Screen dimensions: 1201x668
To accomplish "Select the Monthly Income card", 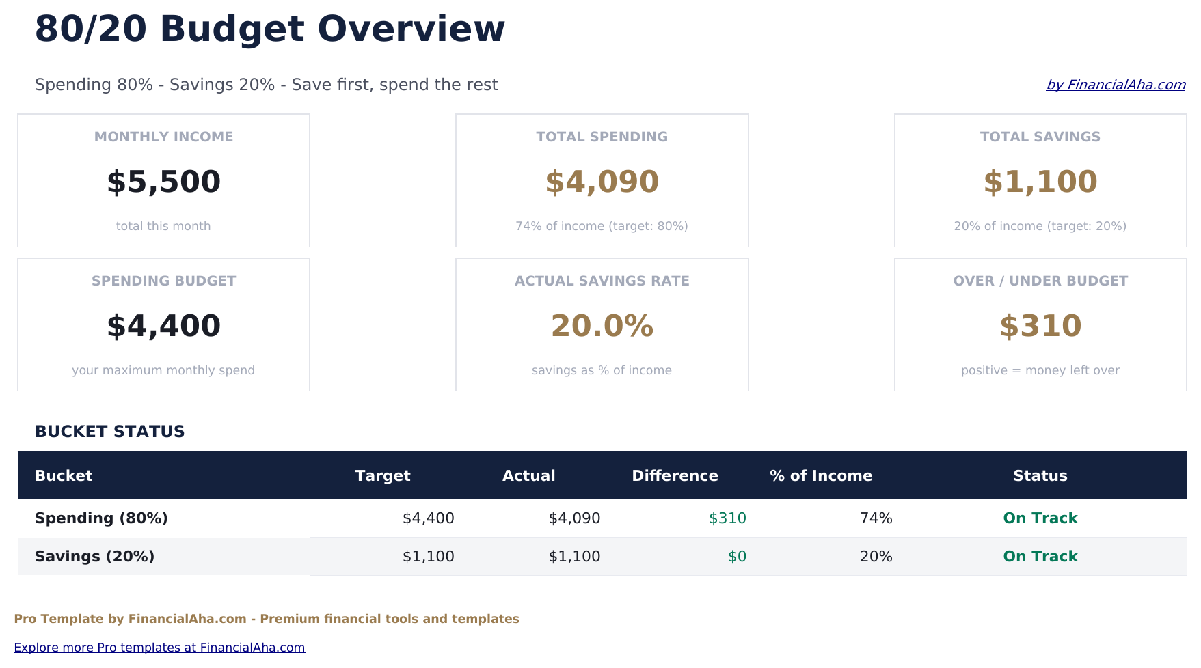I will [163, 180].
